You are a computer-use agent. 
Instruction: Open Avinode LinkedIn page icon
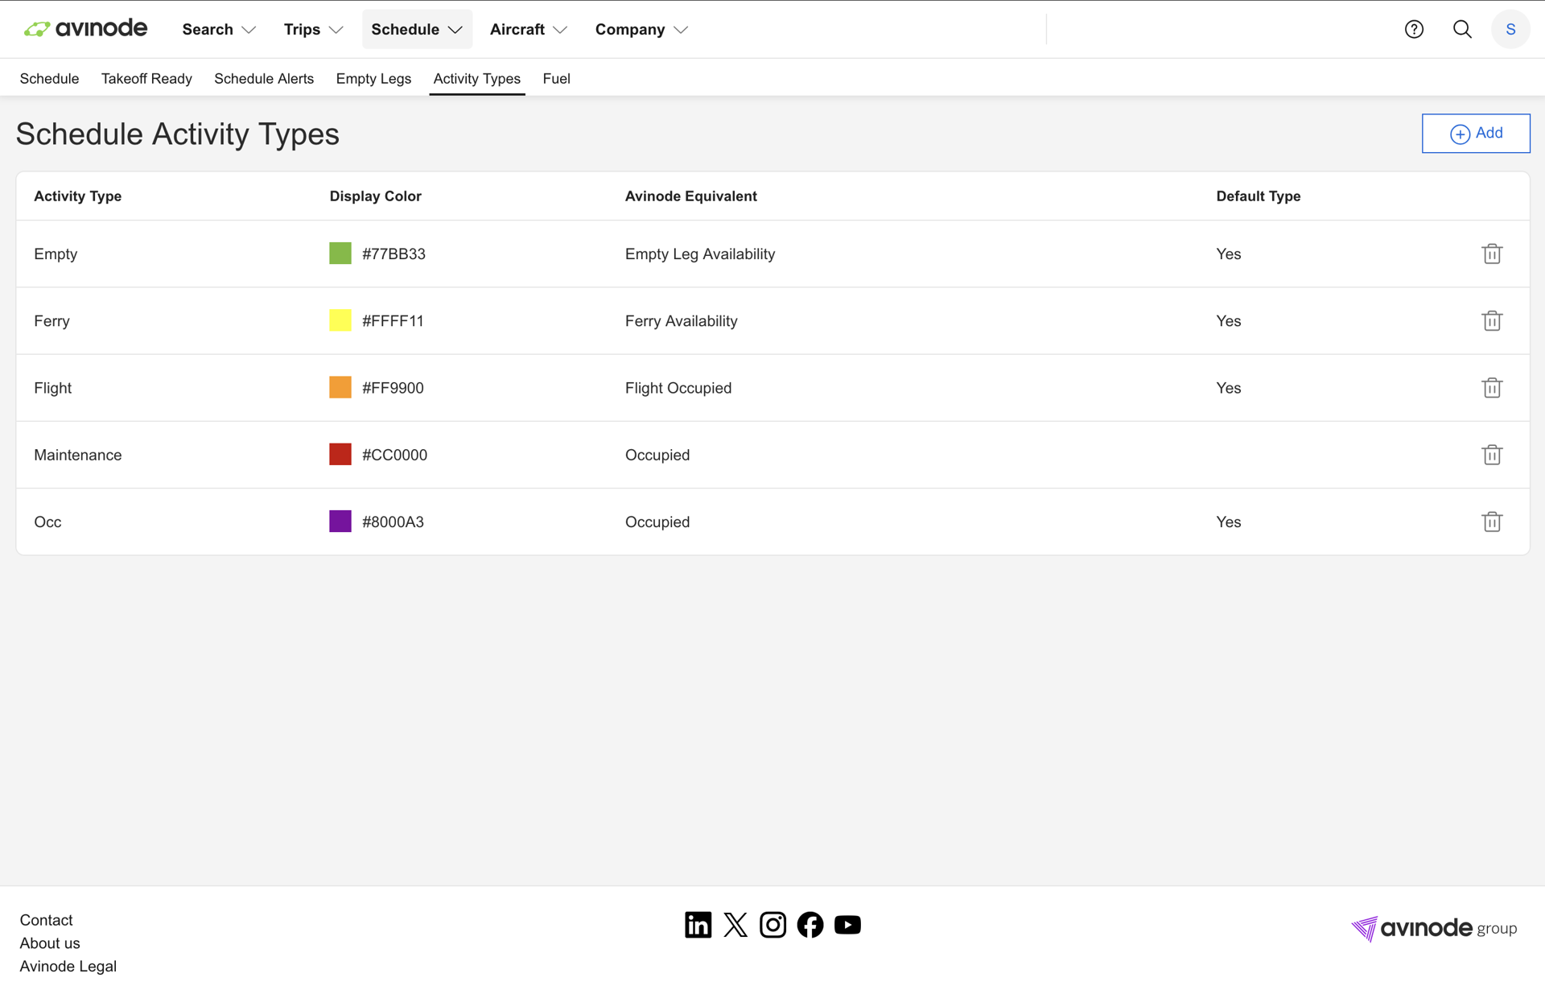pyautogui.click(x=698, y=925)
